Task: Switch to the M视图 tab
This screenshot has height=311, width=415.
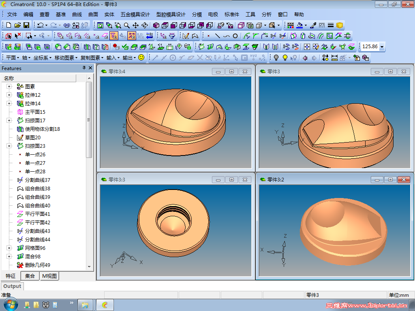Action: pos(50,276)
